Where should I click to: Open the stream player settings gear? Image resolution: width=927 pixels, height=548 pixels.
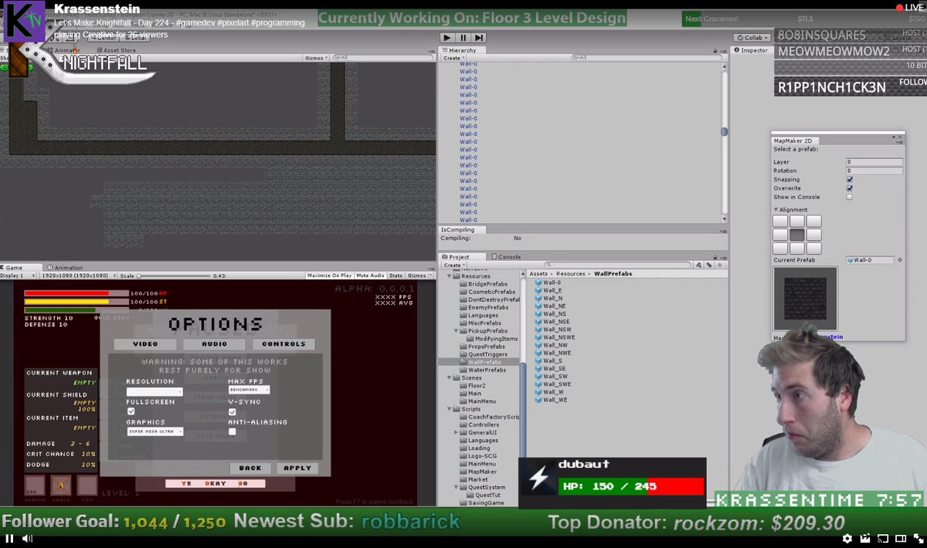coord(847,538)
